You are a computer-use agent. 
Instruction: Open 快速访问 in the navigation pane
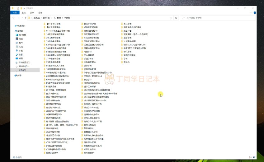[20, 26]
